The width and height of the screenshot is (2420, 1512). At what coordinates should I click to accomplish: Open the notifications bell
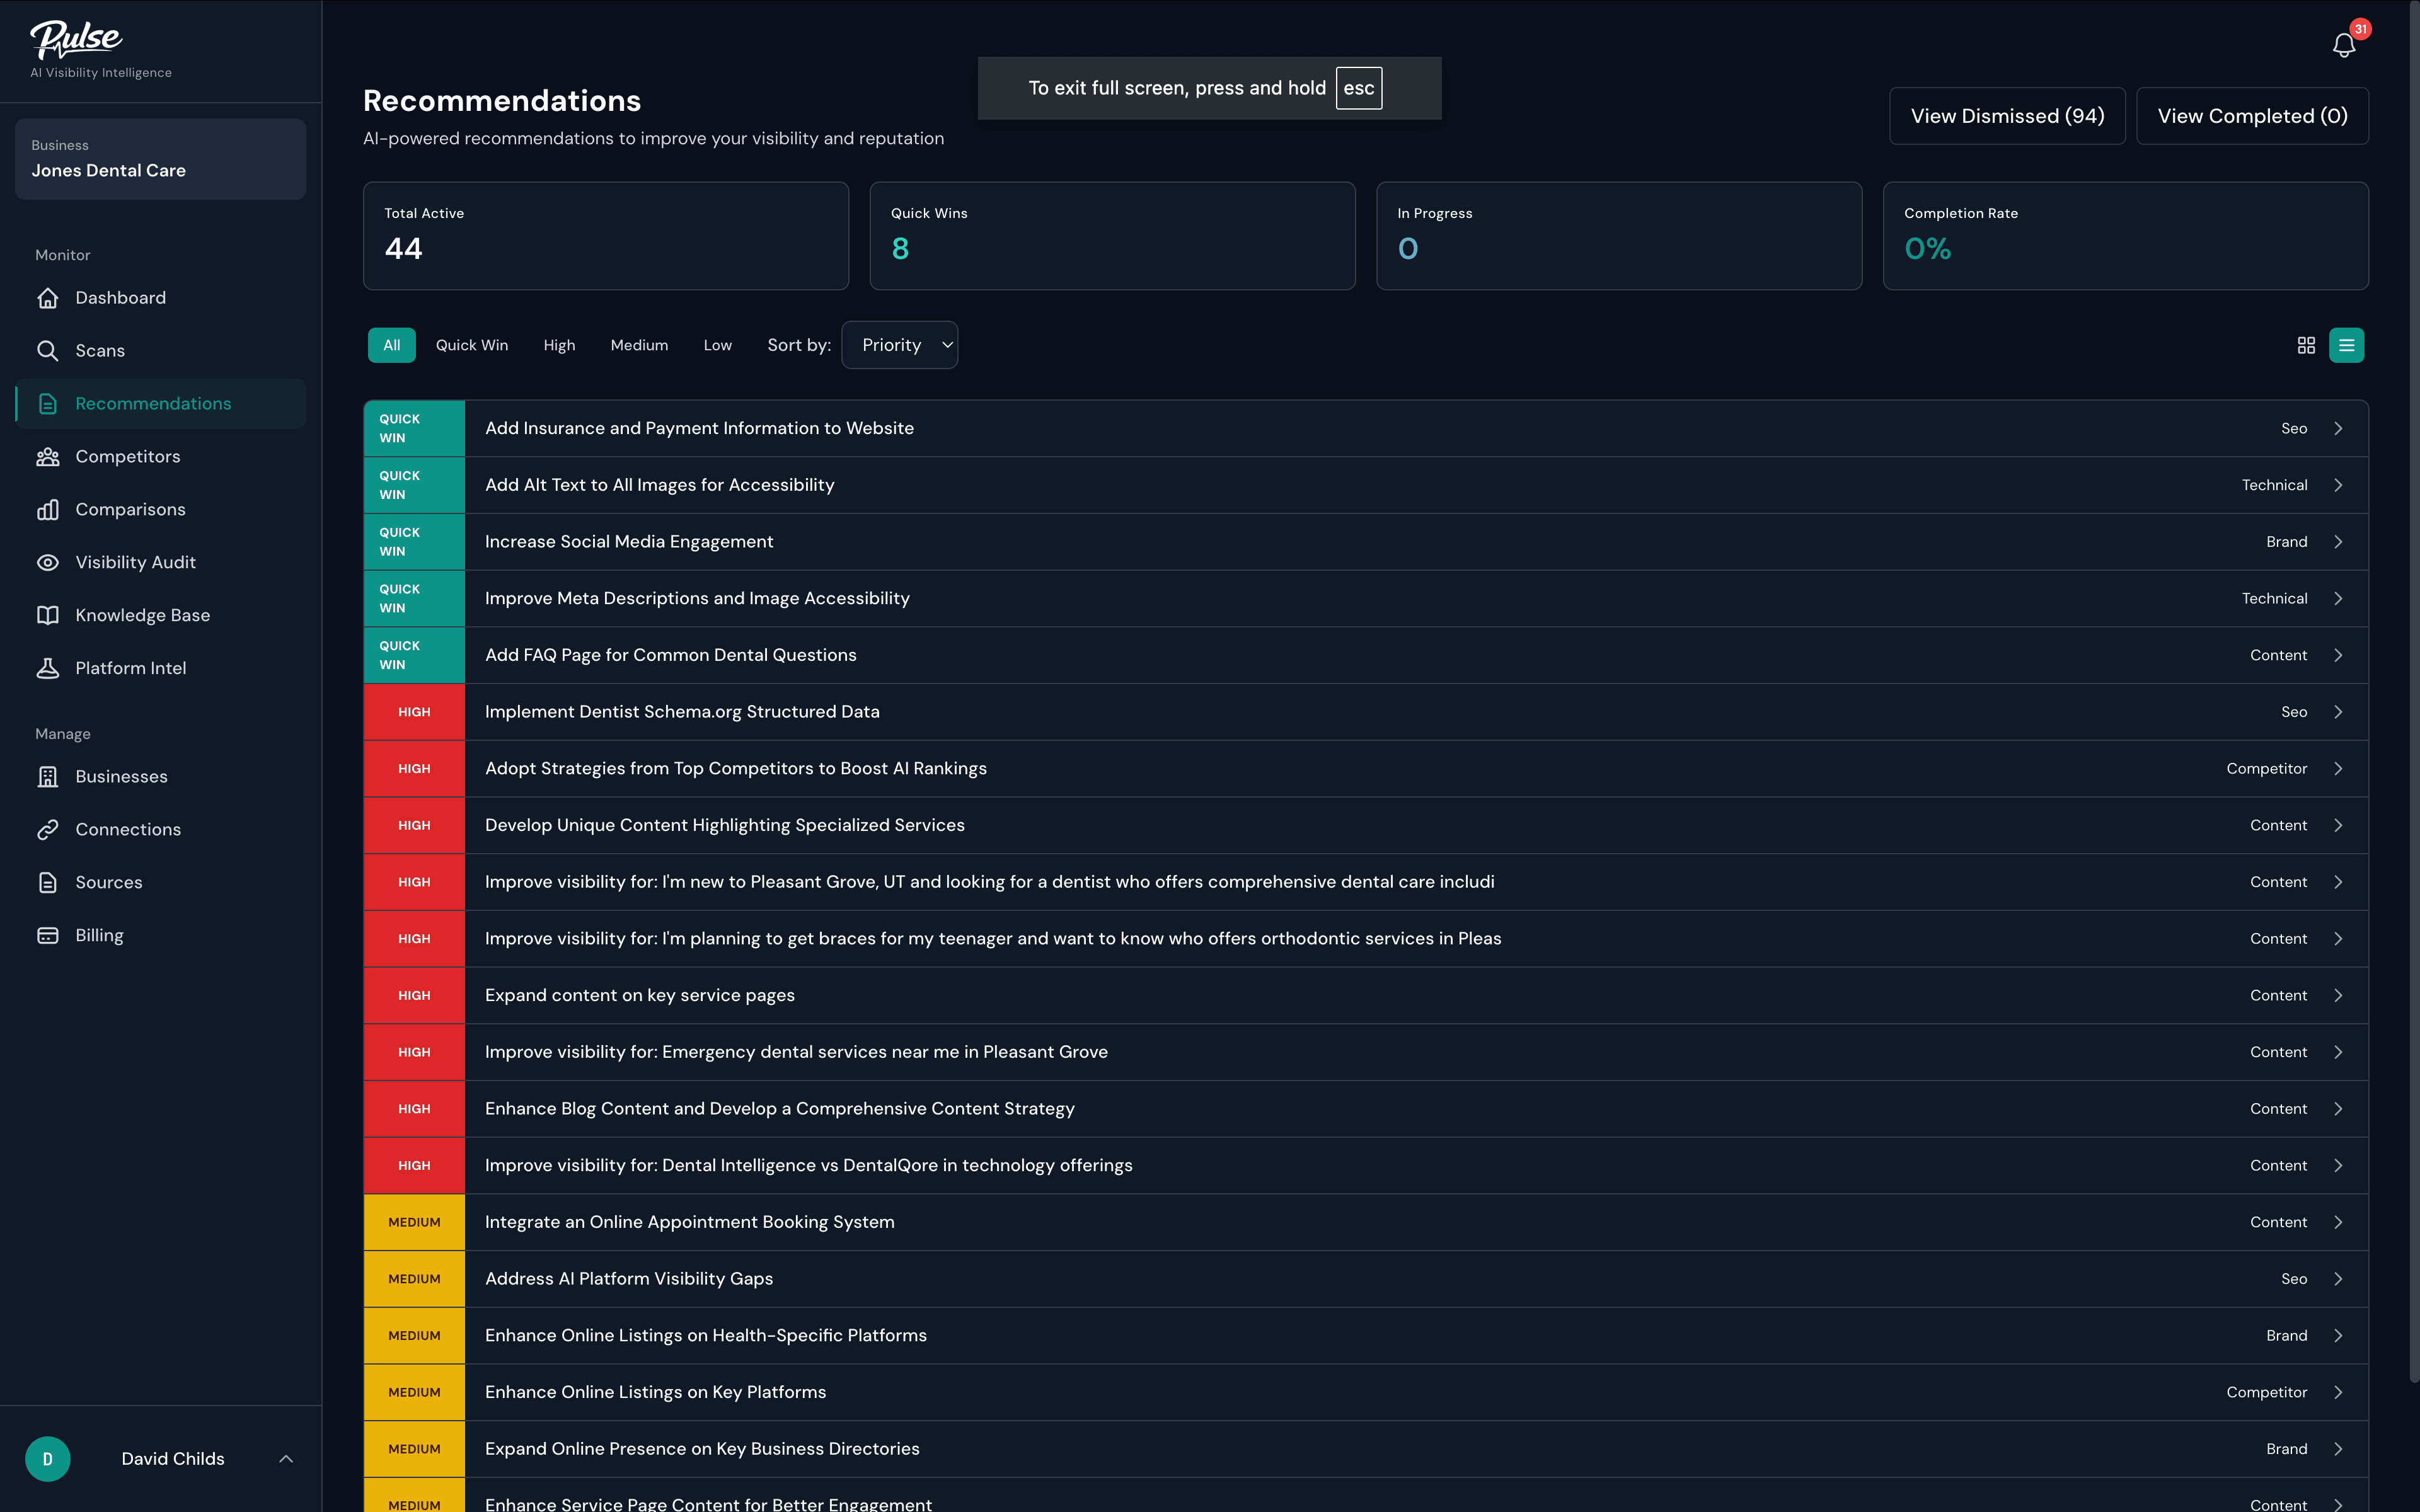tap(2344, 44)
